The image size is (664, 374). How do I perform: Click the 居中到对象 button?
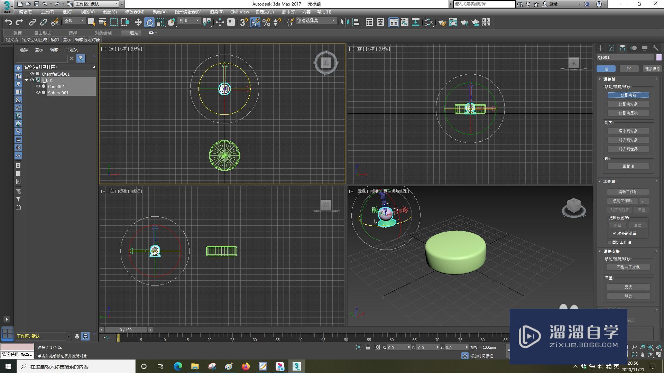click(628, 131)
